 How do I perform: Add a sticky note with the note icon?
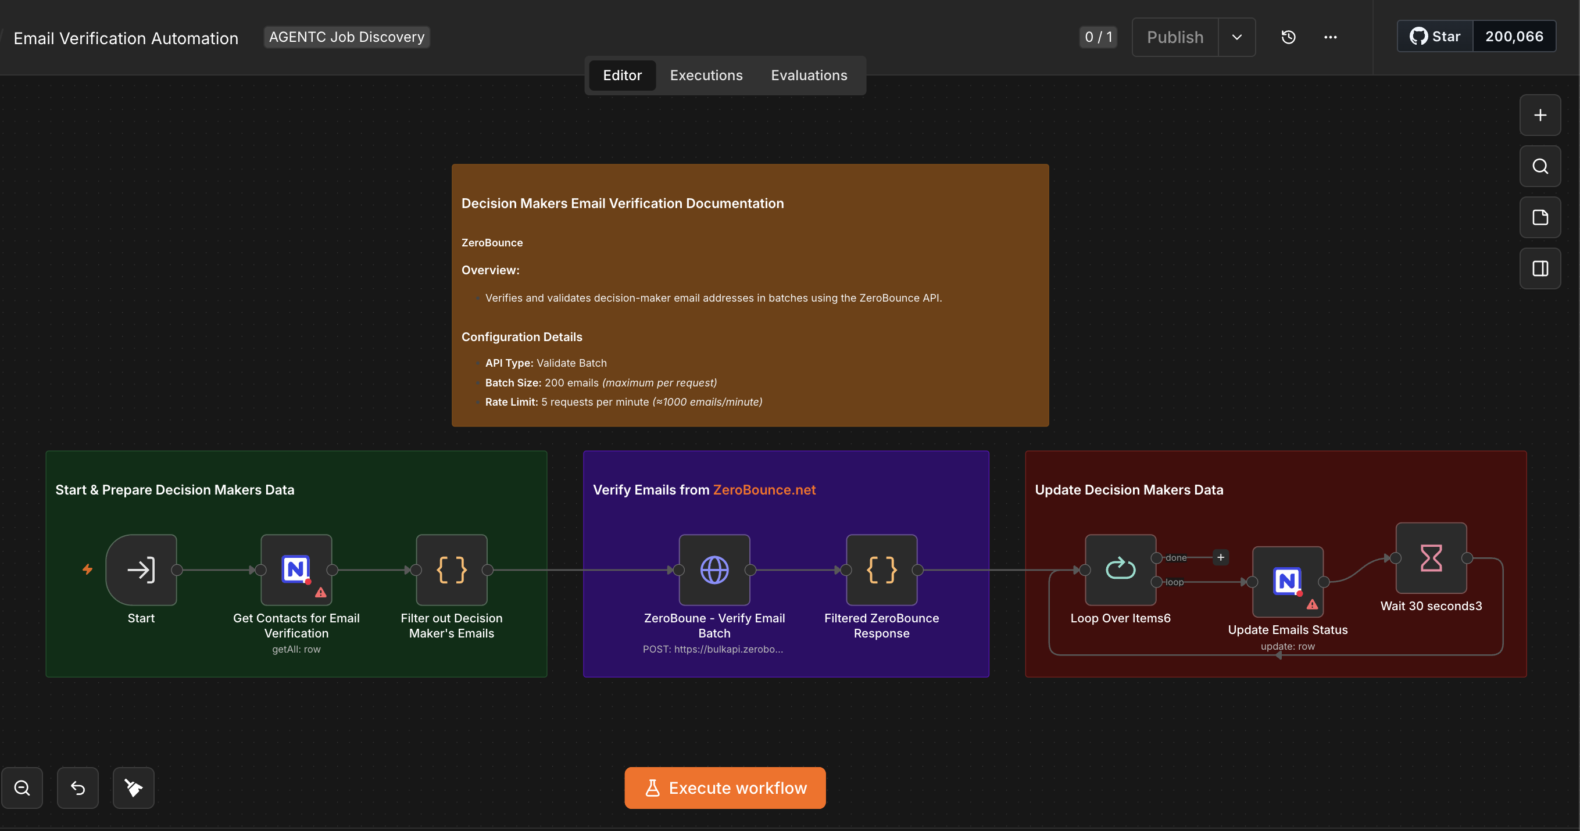click(1540, 217)
